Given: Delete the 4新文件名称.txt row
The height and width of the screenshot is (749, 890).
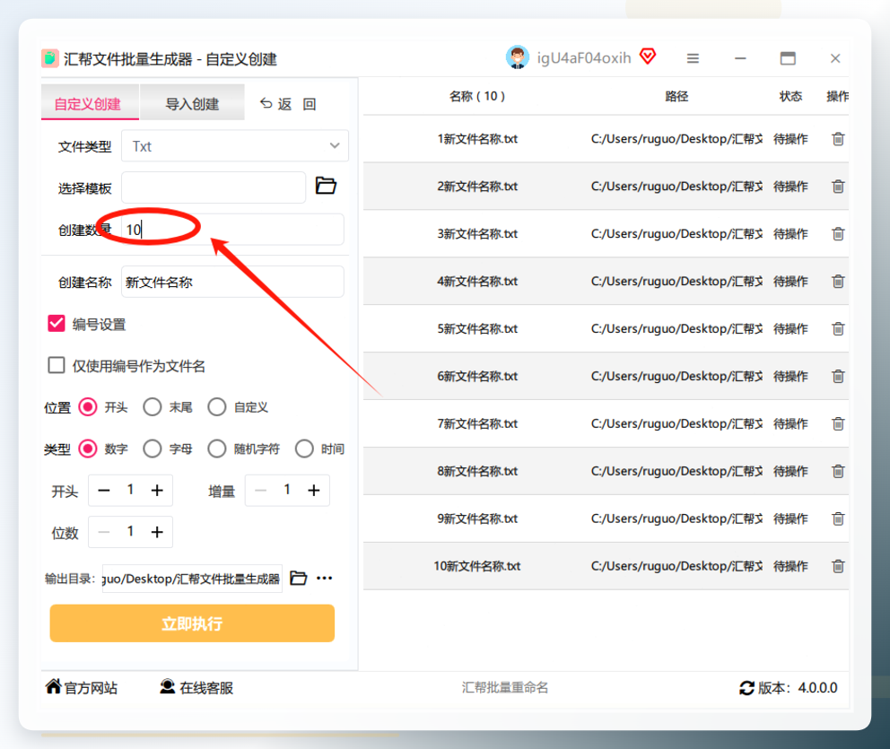Looking at the screenshot, I should (x=838, y=282).
